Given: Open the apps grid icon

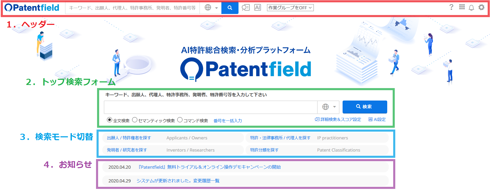Looking at the screenshot, I should click(x=462, y=7).
